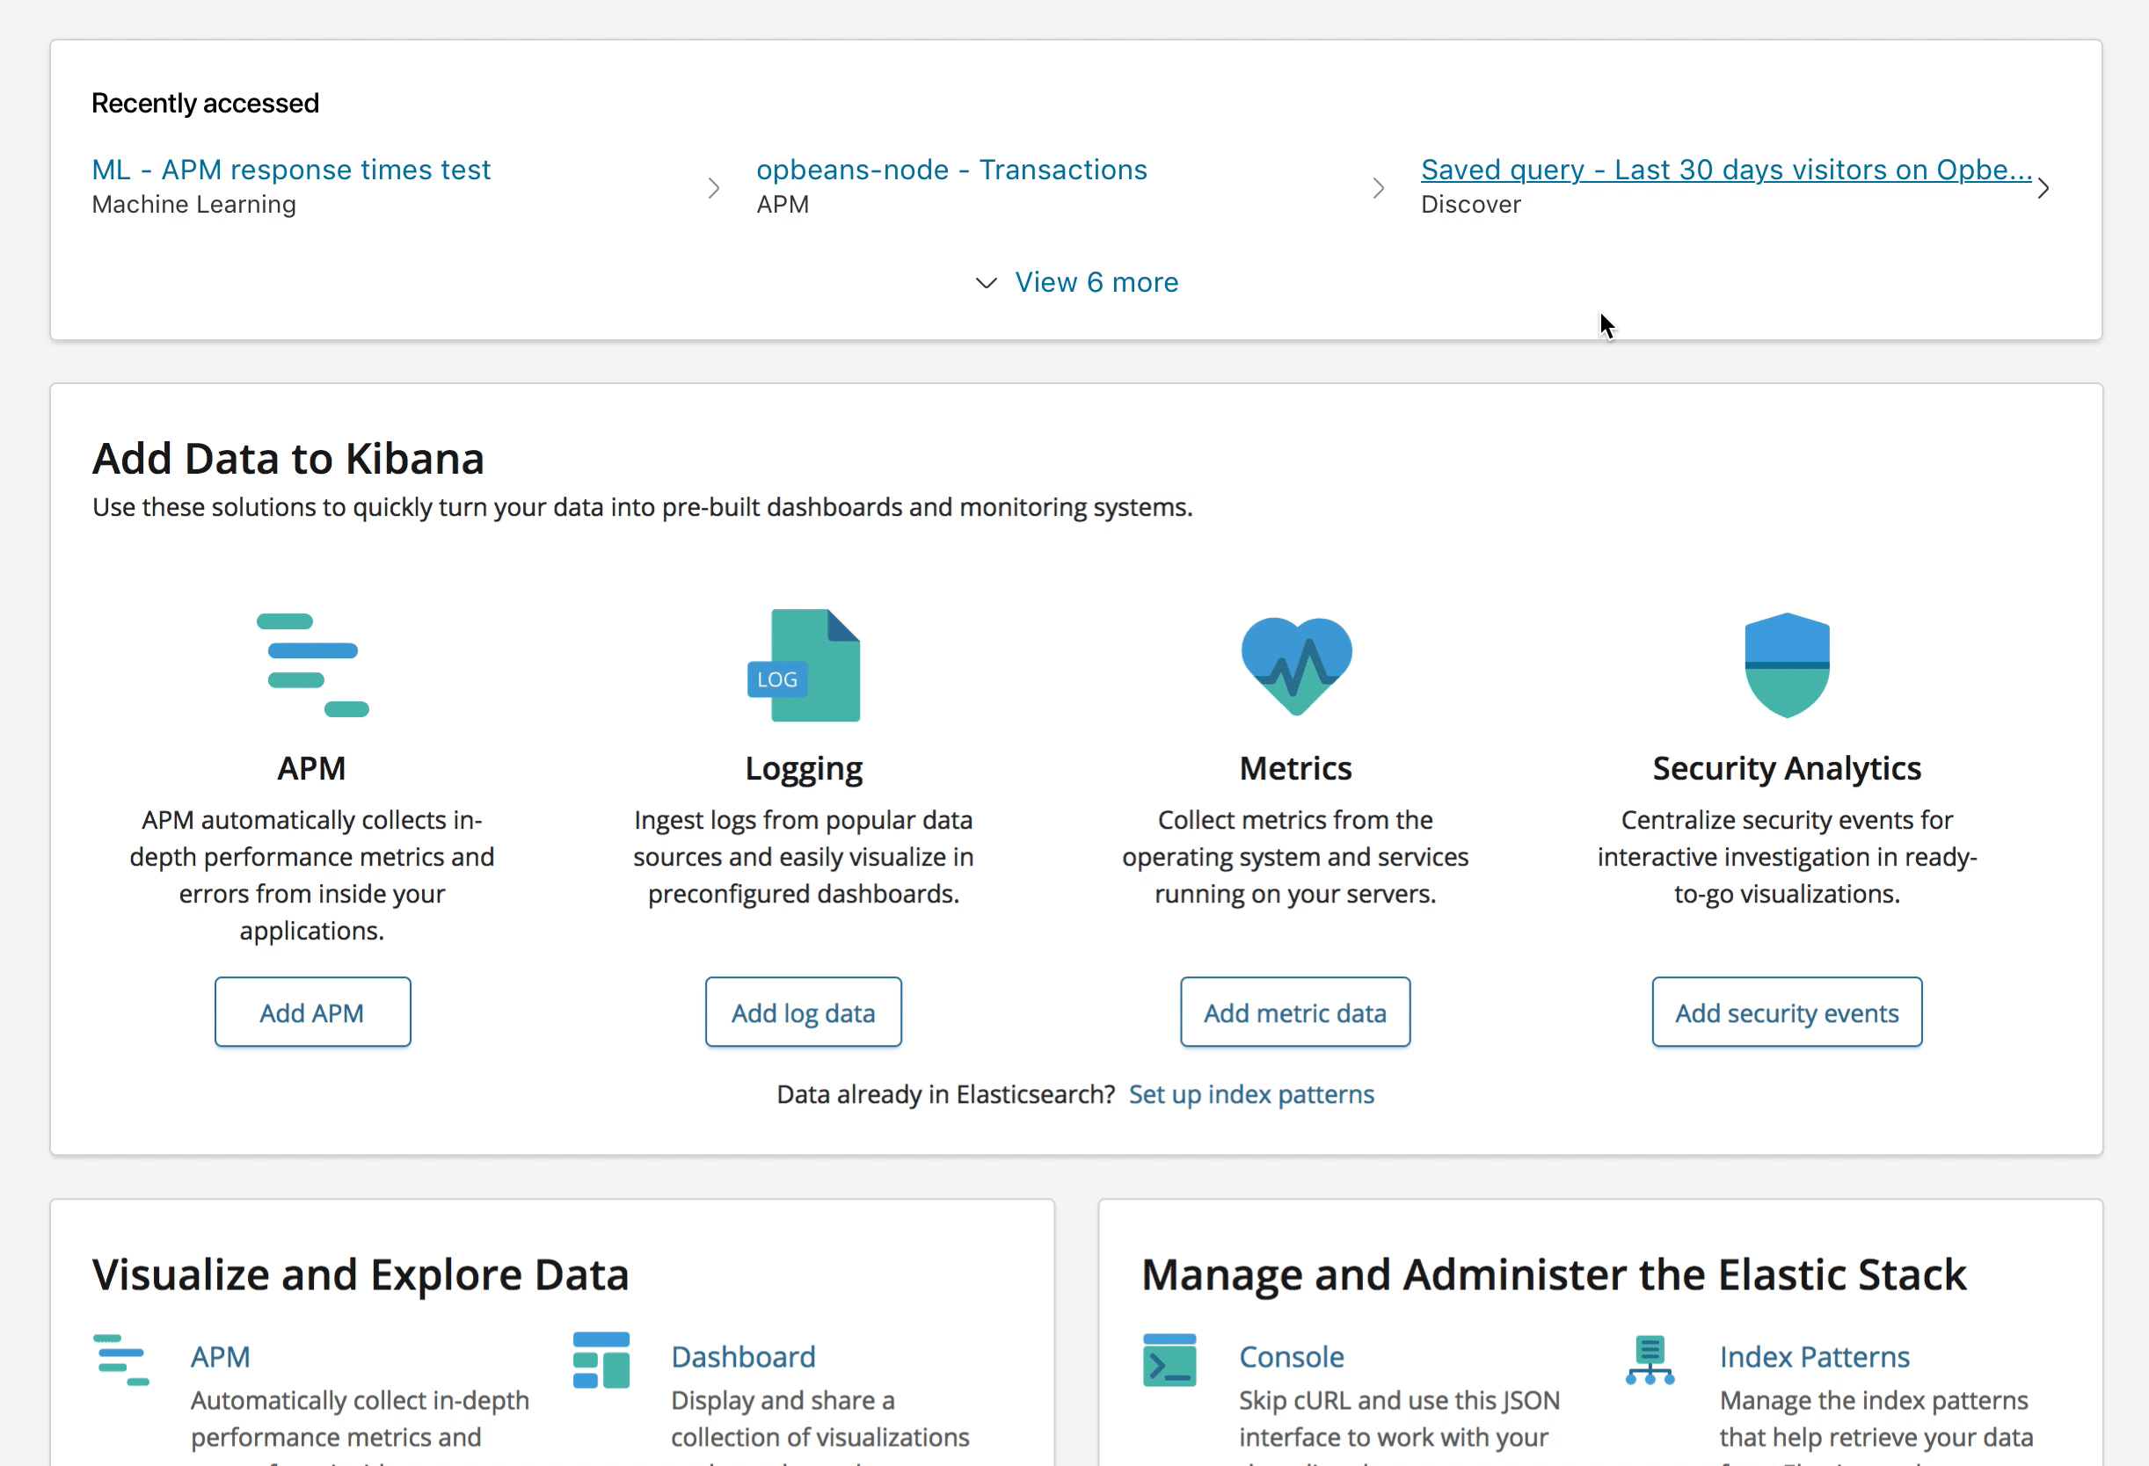Click the Index Patterns hierarchy icon

[x=1650, y=1360]
